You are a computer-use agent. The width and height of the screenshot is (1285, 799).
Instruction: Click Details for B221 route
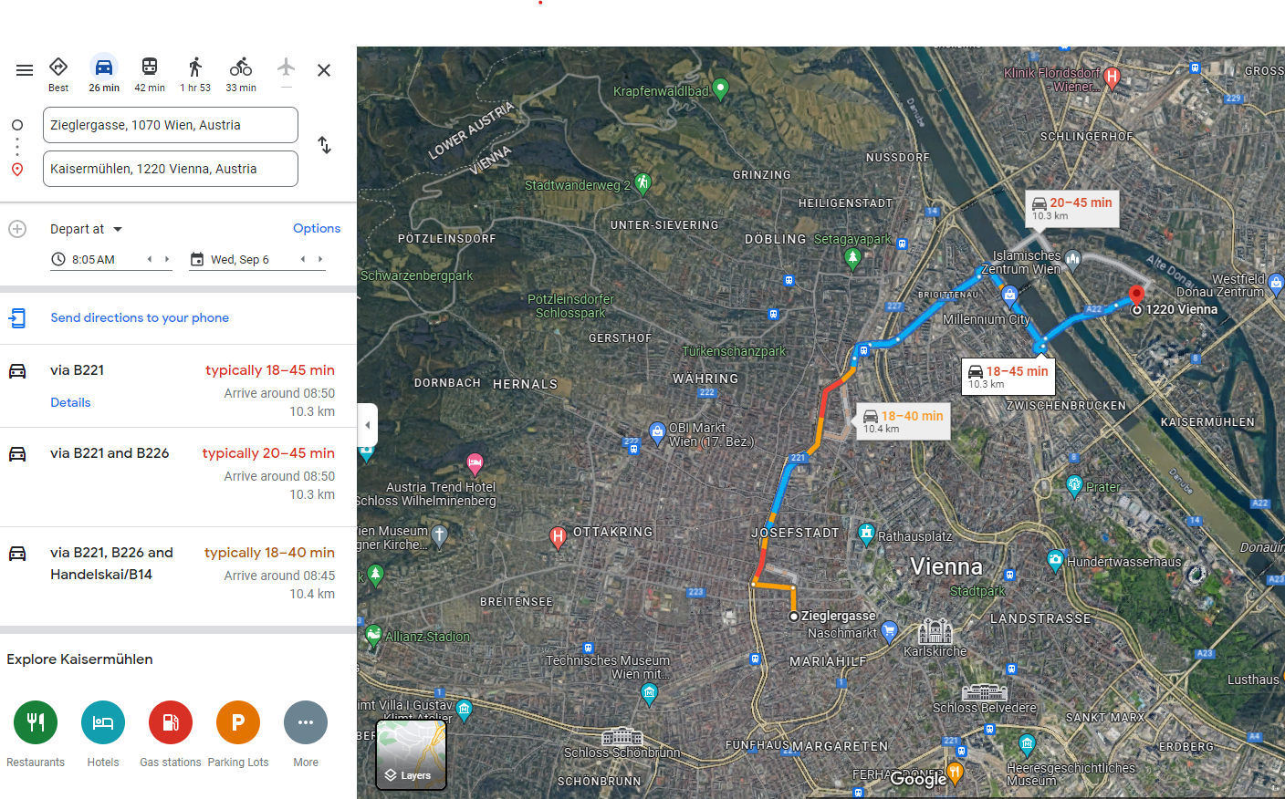pyautogui.click(x=70, y=402)
